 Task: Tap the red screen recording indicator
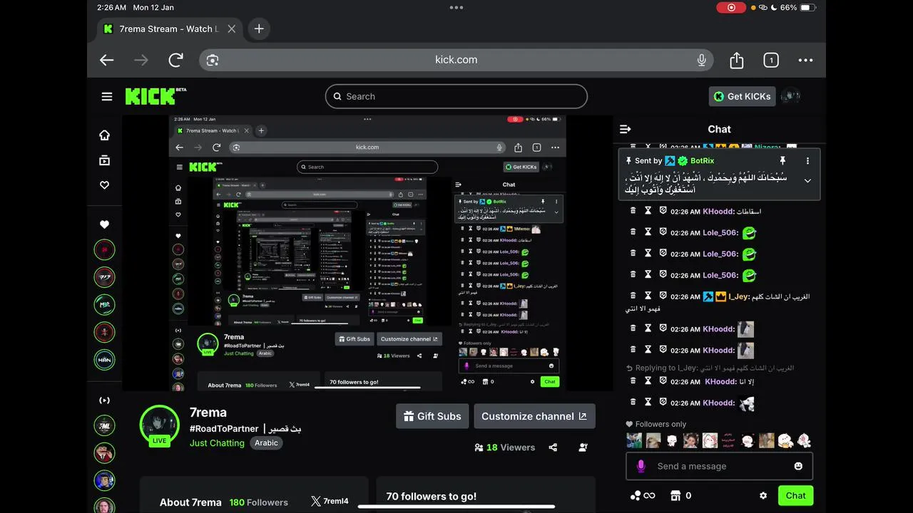(x=731, y=7)
